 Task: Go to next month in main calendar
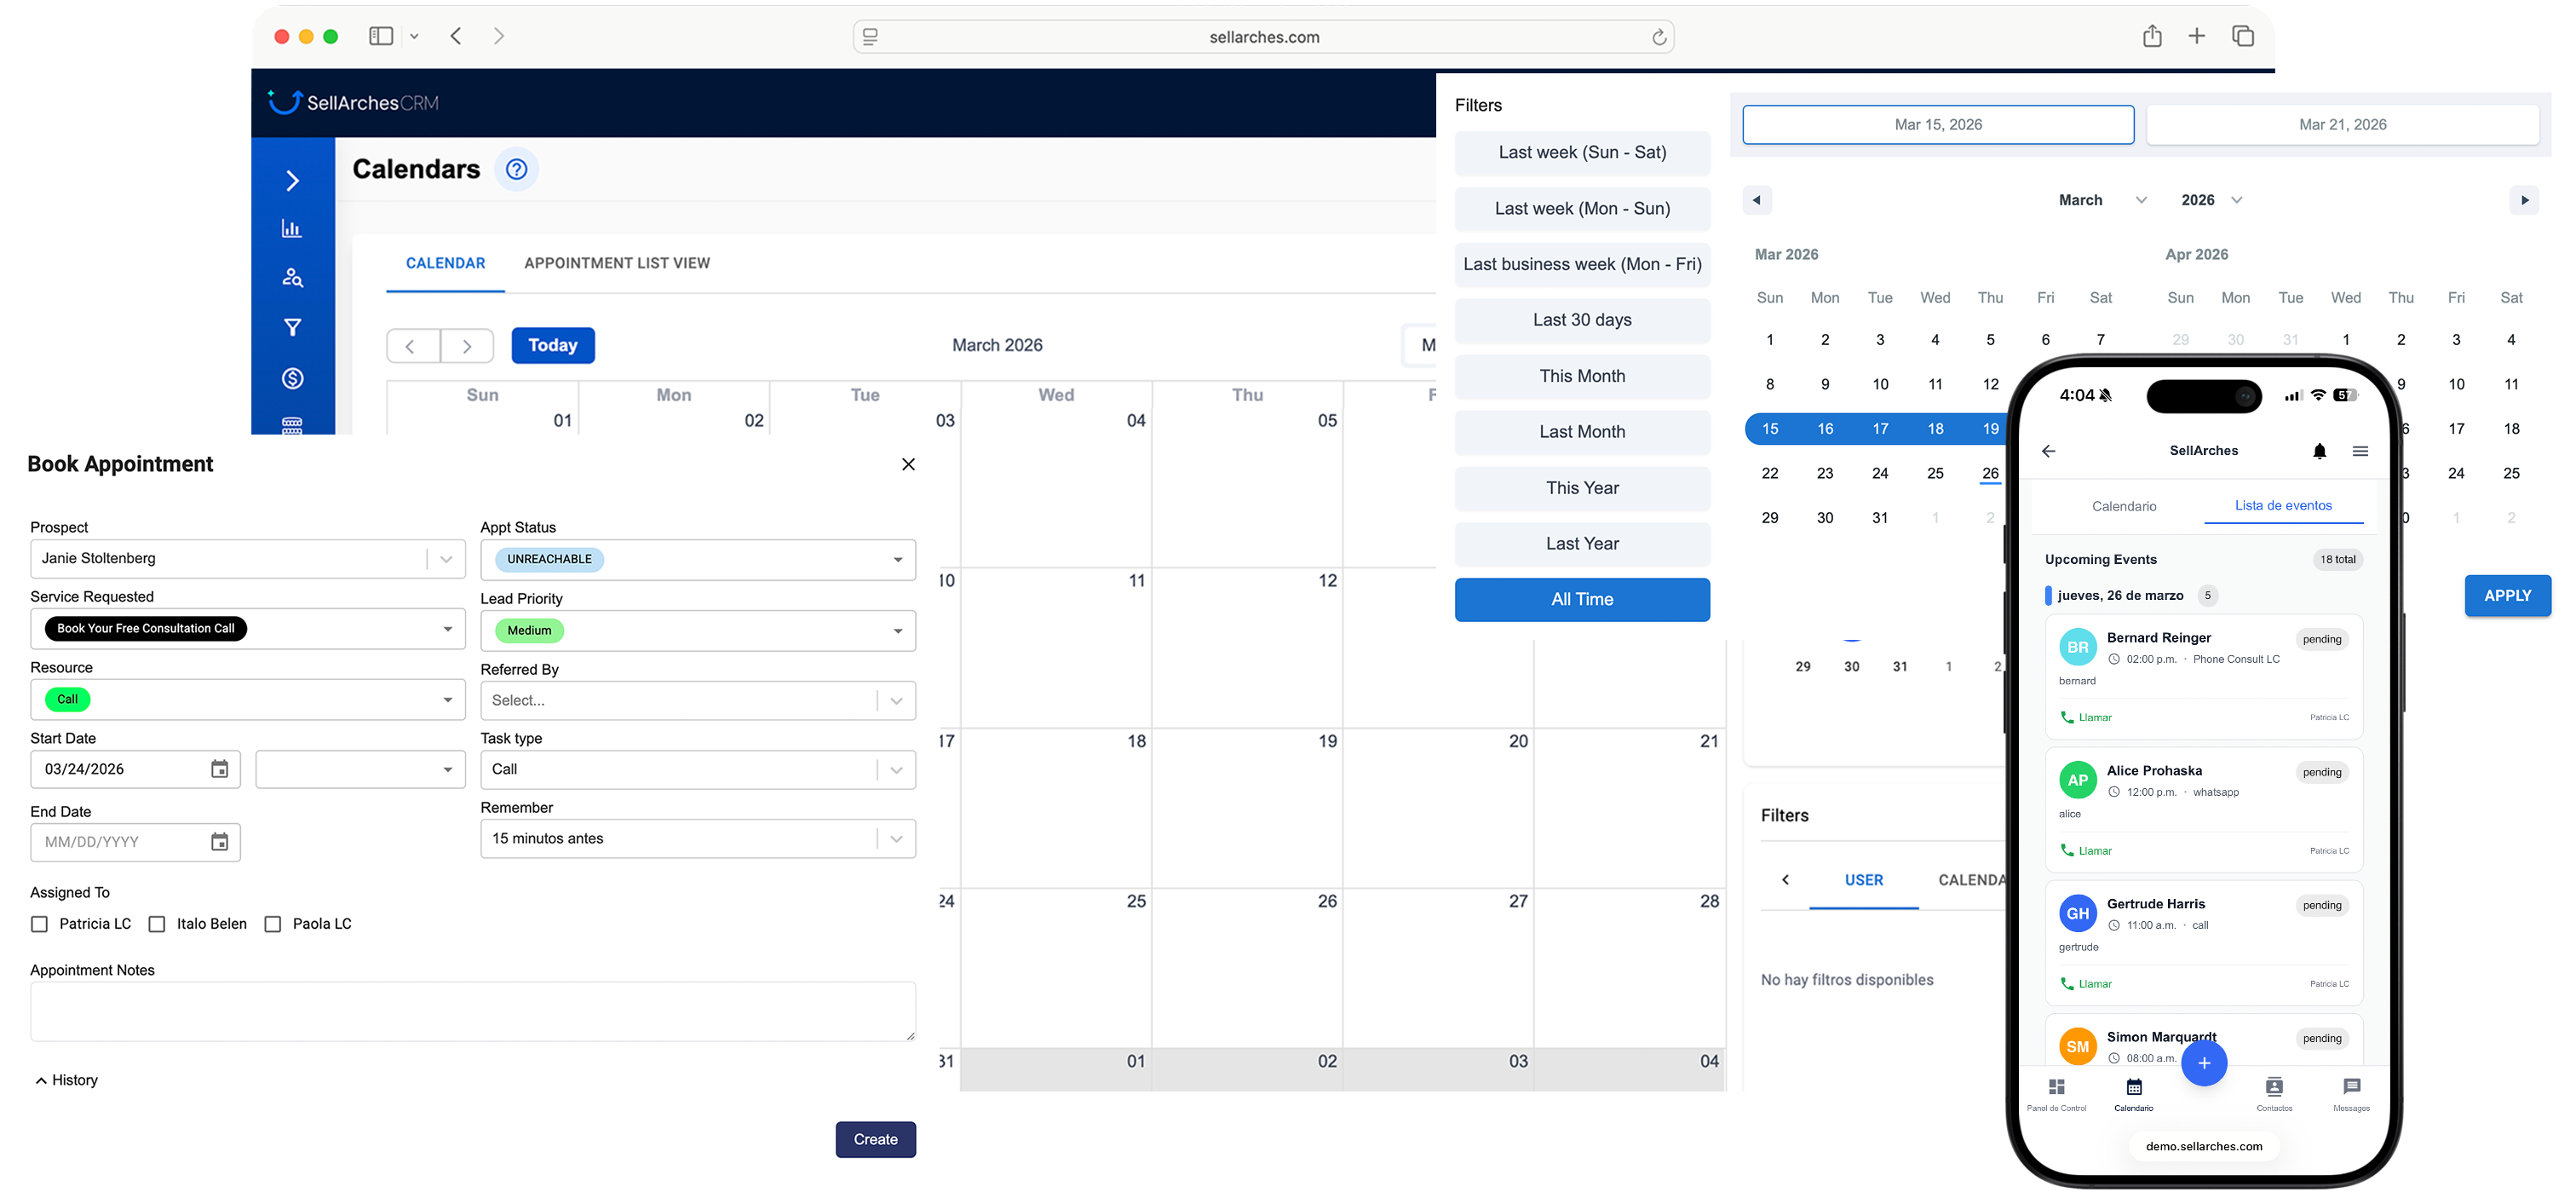click(467, 346)
